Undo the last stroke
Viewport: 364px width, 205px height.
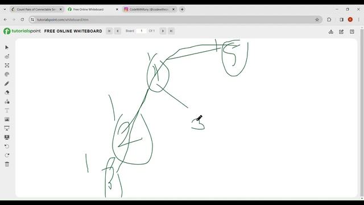(x=7, y=146)
